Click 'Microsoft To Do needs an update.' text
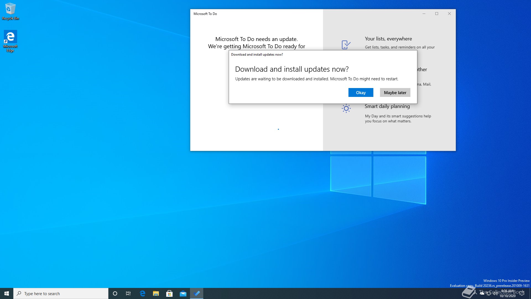The image size is (531, 299). (256, 39)
